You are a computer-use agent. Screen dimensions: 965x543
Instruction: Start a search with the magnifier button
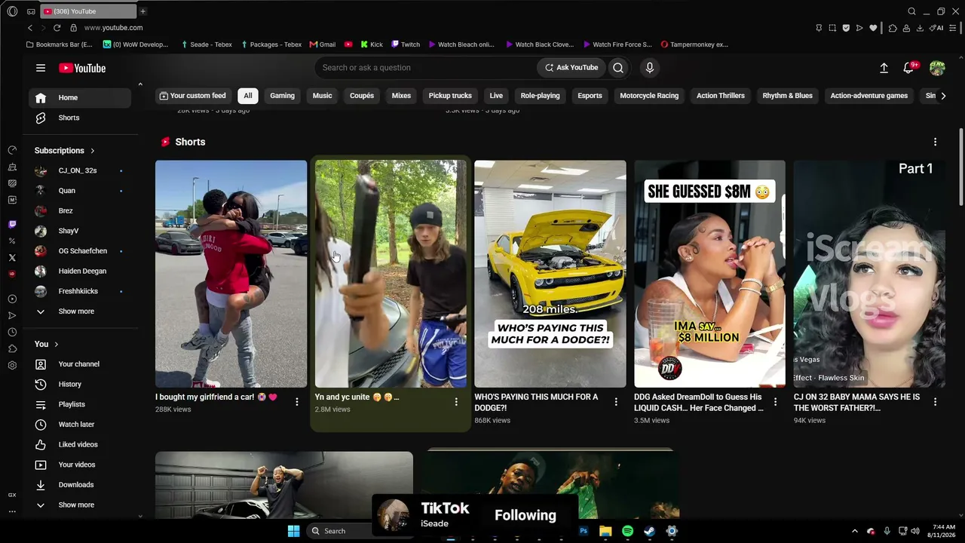(x=618, y=68)
